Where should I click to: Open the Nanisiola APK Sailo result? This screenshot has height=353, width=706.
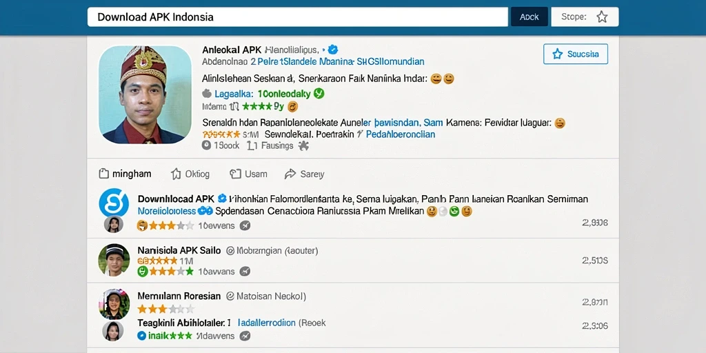pos(179,250)
